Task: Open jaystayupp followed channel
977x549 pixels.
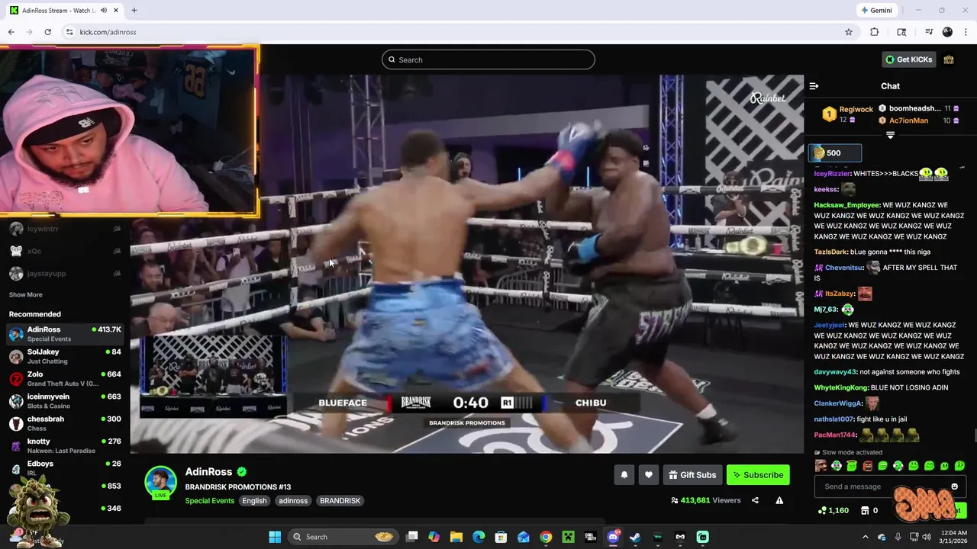Action: coord(65,273)
